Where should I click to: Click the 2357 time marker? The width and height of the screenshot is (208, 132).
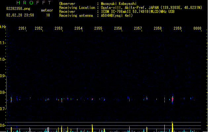pos(138,28)
